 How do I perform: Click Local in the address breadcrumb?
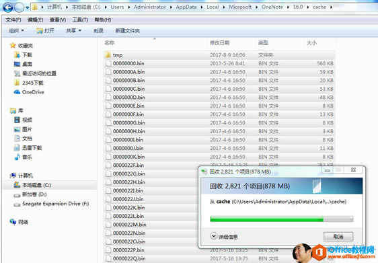pyautogui.click(x=213, y=7)
